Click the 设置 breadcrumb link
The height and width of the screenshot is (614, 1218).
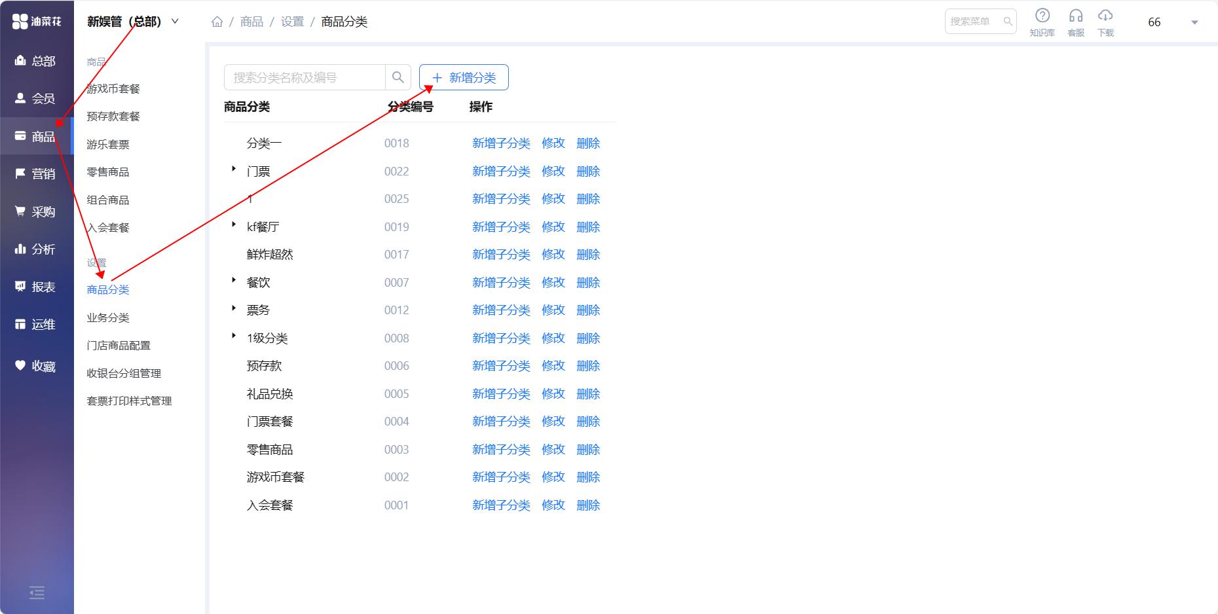coord(292,22)
